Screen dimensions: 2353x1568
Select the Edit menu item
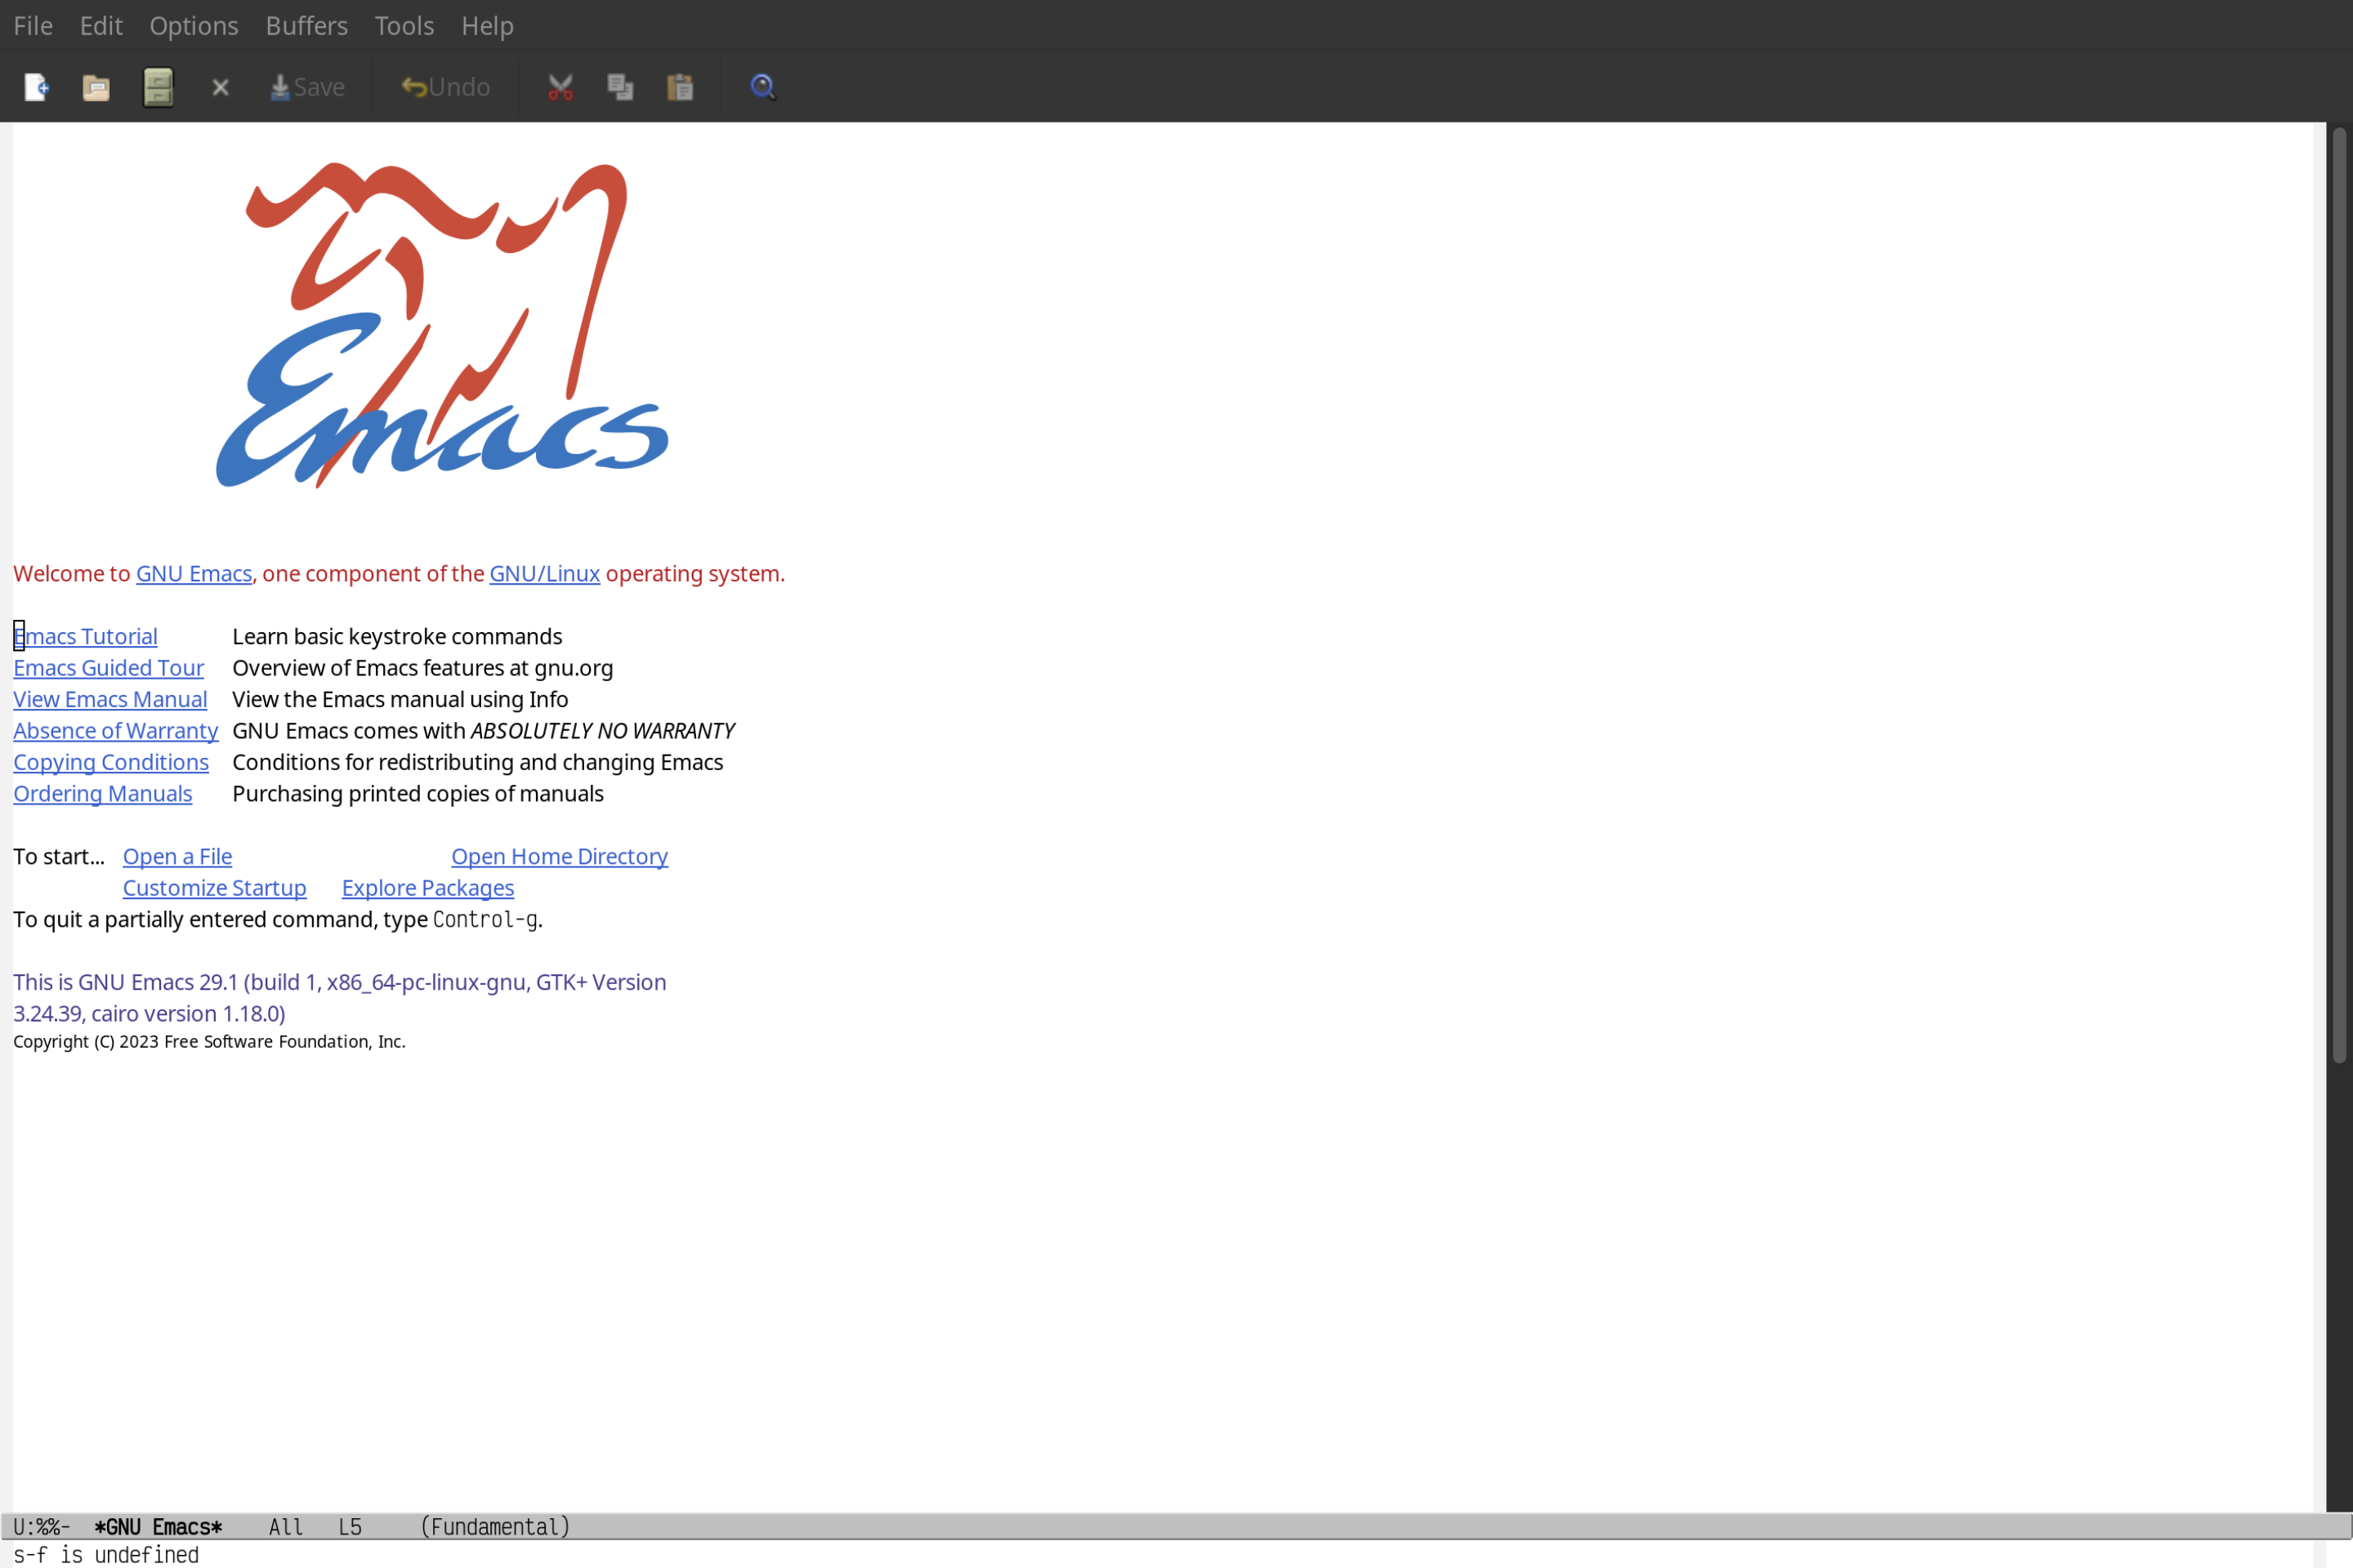100,24
